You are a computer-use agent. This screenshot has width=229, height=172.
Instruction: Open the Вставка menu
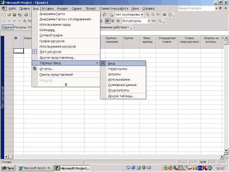pyautogui.click(x=48, y=8)
